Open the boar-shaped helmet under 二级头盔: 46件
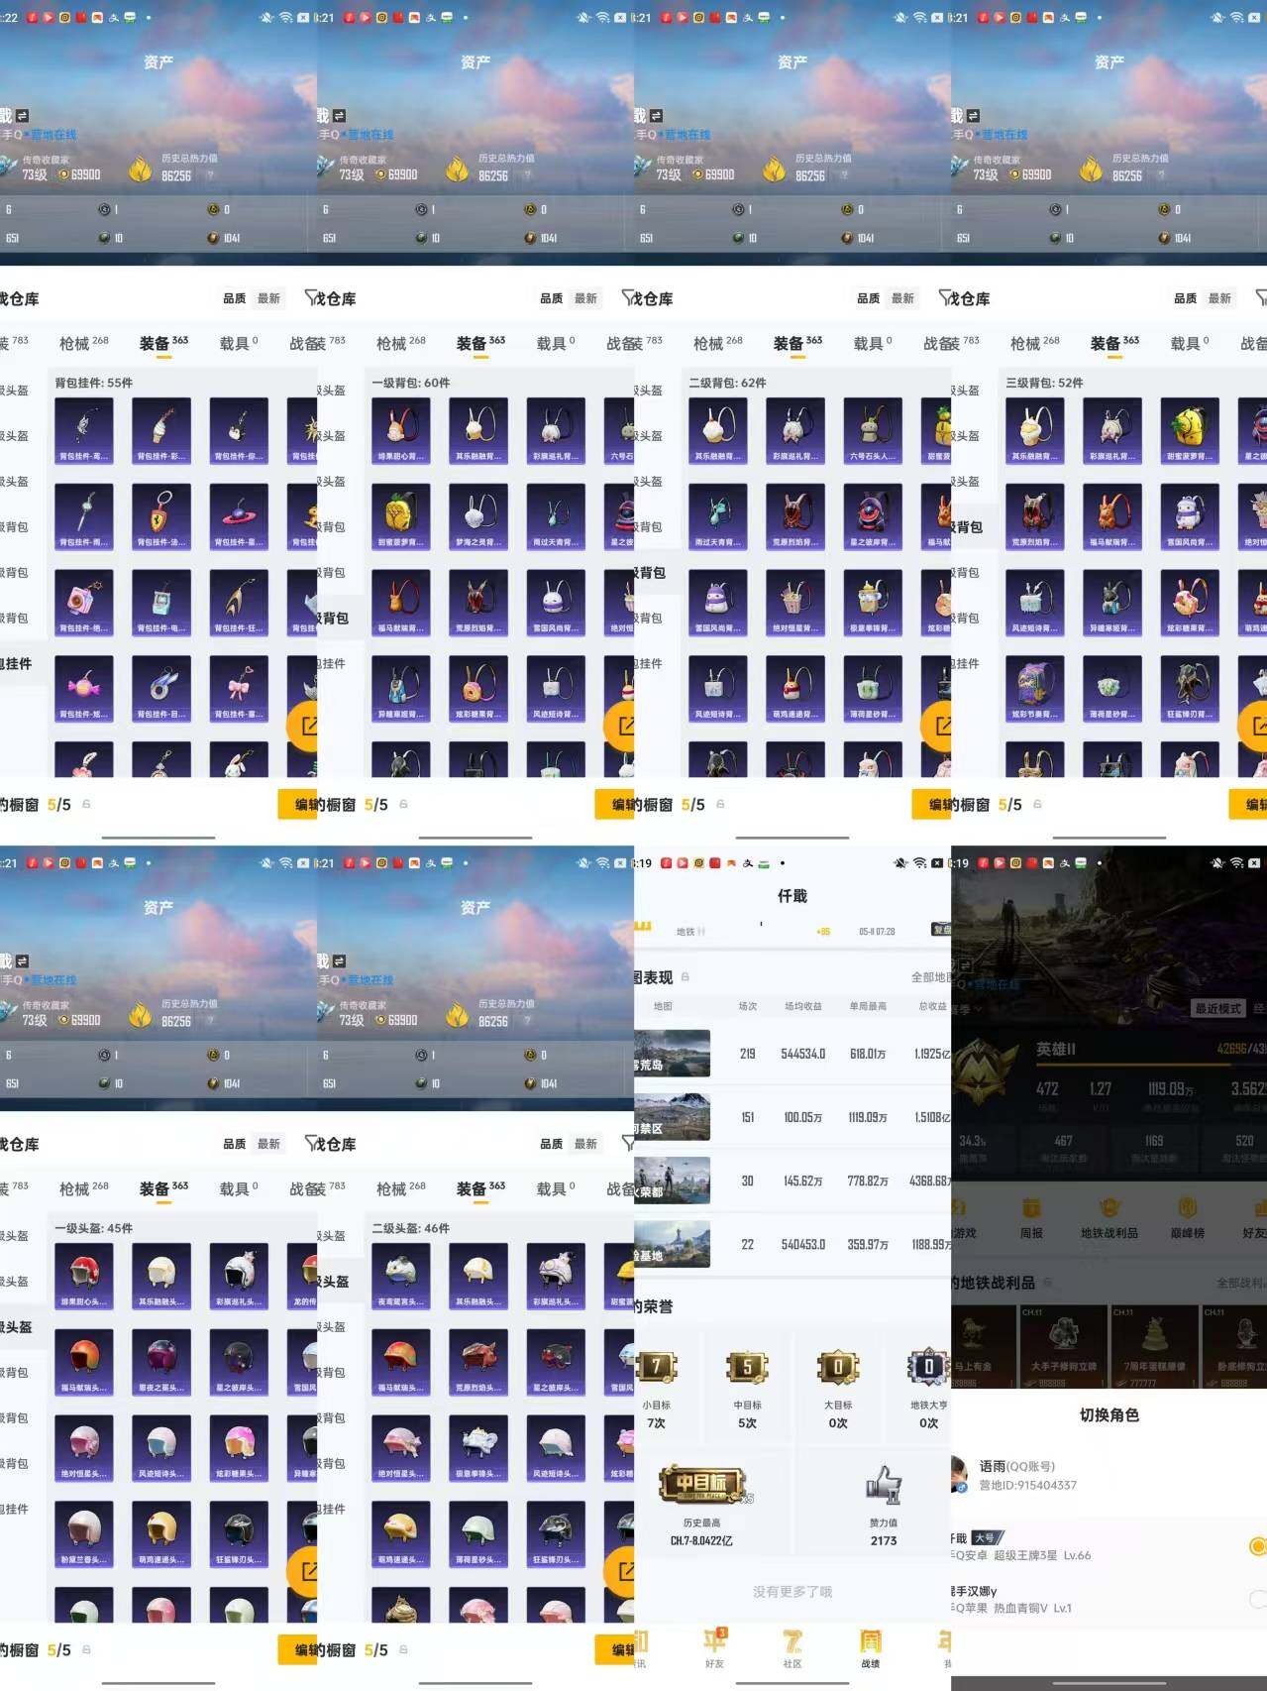1267x1691 pixels. point(478,1362)
